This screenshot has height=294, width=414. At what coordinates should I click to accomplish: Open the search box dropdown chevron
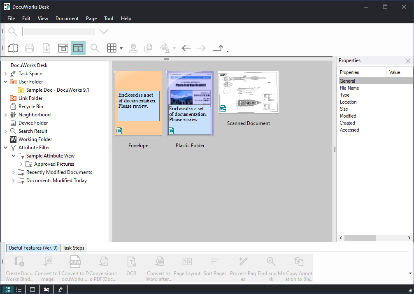click(x=104, y=32)
